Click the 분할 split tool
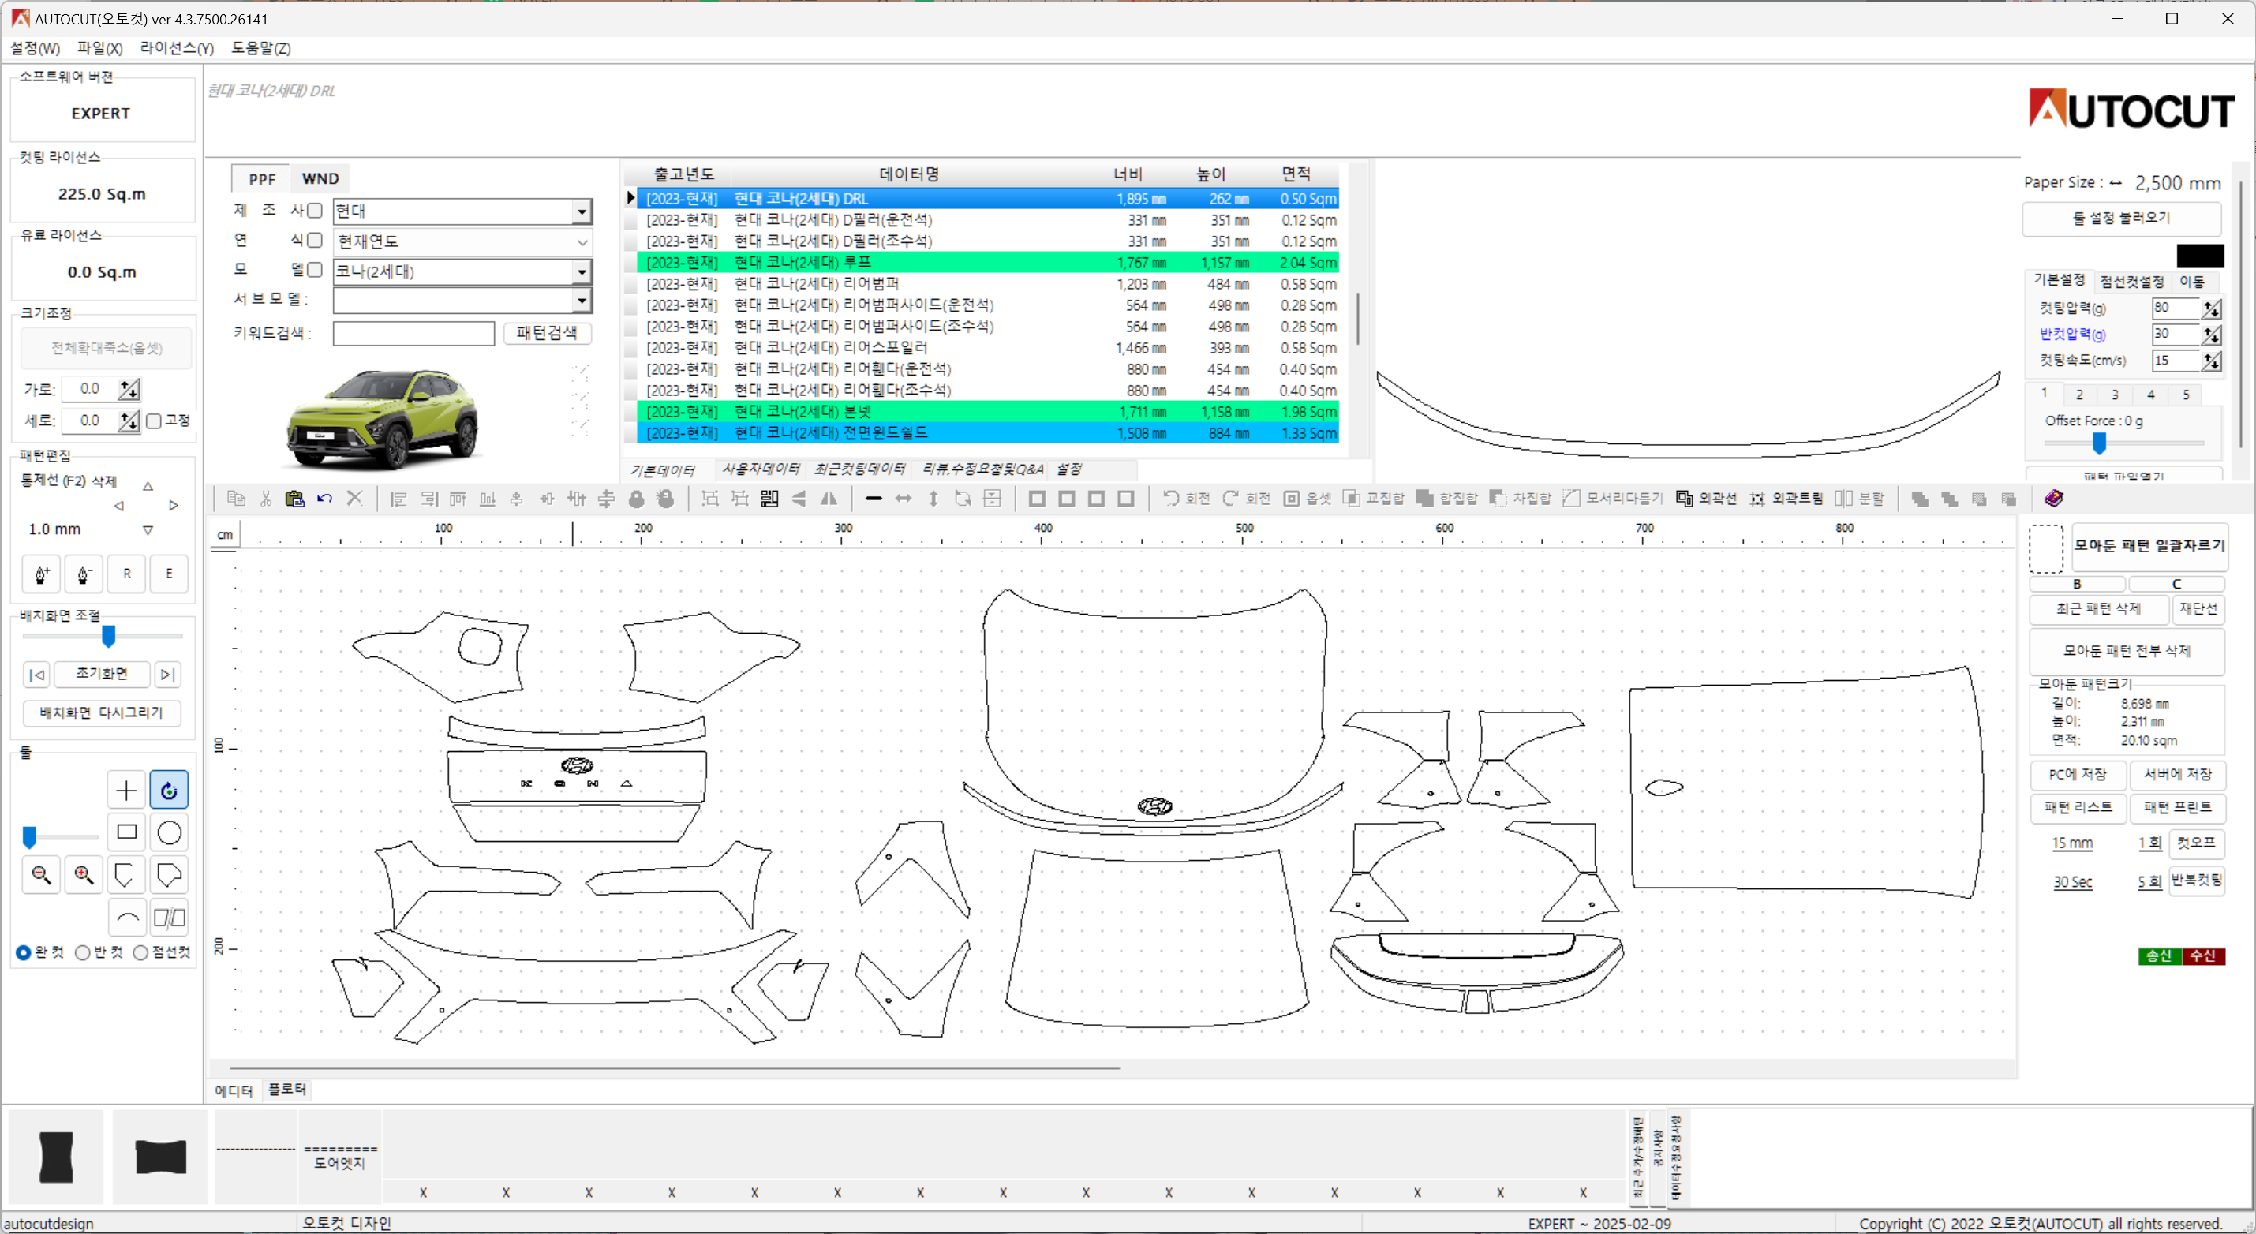Screen dimensions: 2256x1234 1859,499
